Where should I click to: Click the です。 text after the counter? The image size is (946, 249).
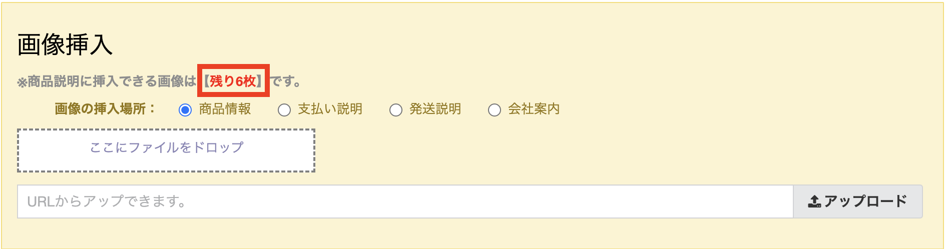point(286,81)
